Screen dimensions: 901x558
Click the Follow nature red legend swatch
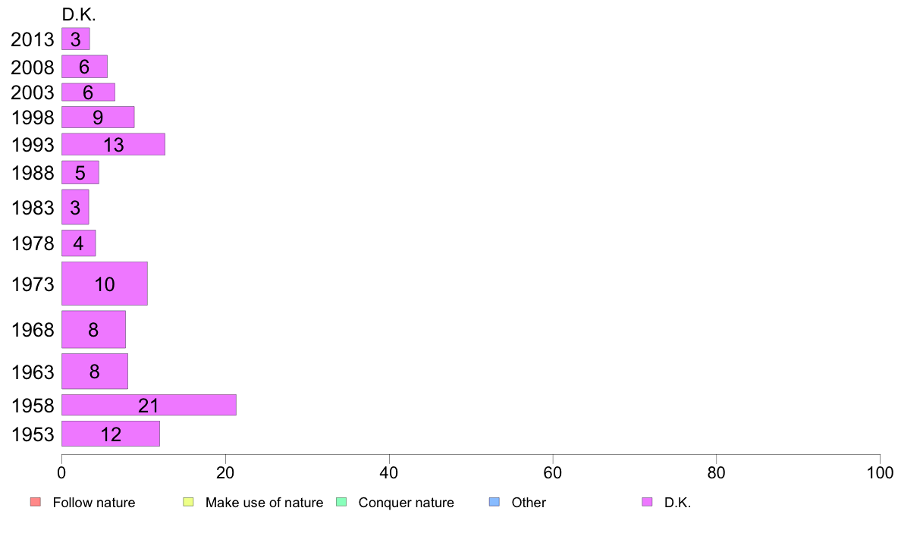36,502
